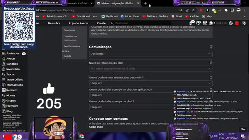Open the Chrome three-dot menu
Viewport: 249px width, 140px height.
tap(245, 10)
